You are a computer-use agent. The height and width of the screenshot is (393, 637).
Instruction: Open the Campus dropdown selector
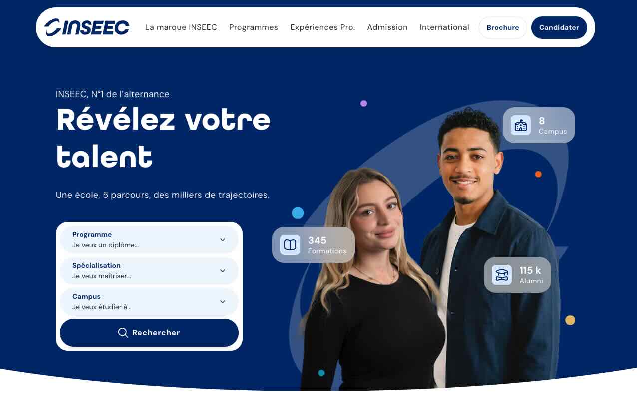(149, 302)
